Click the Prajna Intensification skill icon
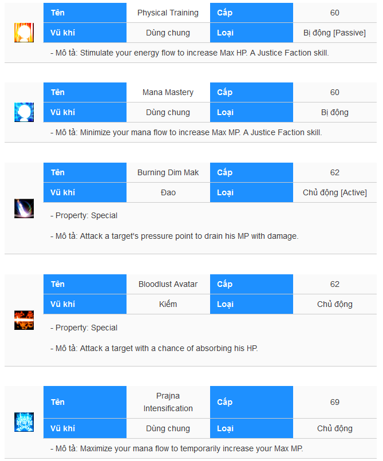The image size is (383, 461). click(24, 422)
